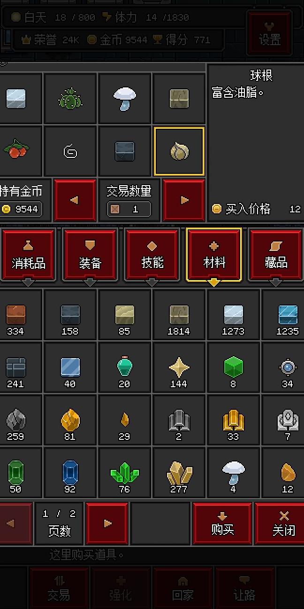Click the teal potion vase with count 20
Screen dimensions: 304x609
(124, 368)
